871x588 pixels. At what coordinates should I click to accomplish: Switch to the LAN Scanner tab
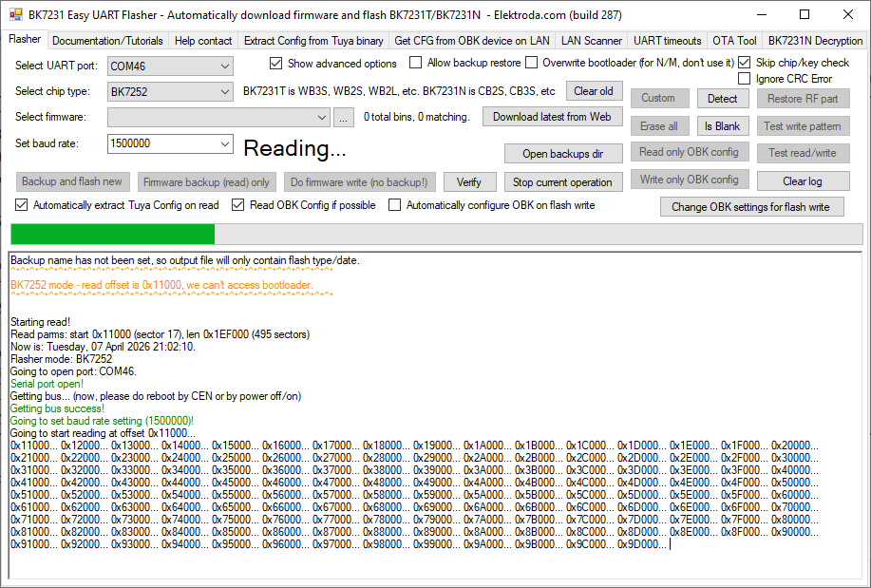pos(591,41)
